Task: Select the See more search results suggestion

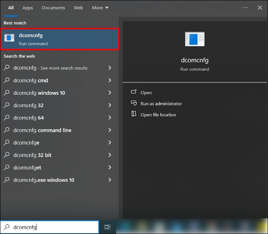Action: [x=50, y=68]
